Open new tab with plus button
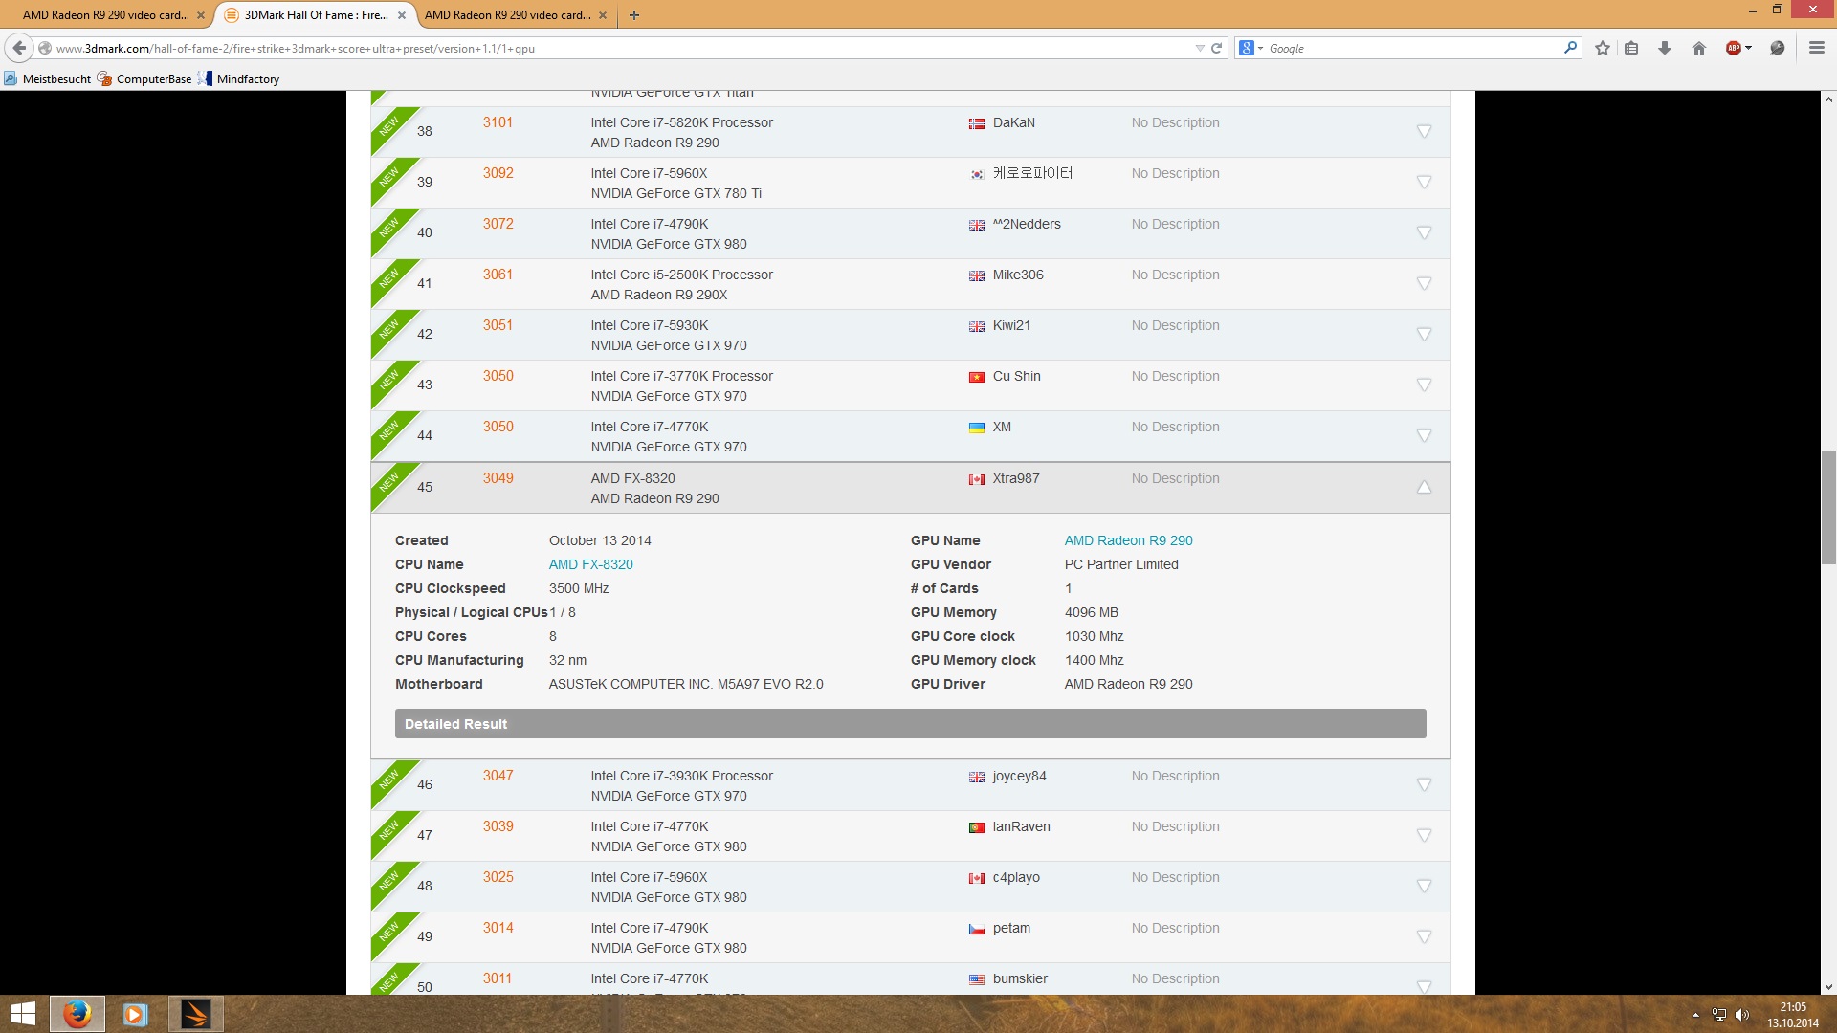Image resolution: width=1837 pixels, height=1033 pixels. point(634,14)
